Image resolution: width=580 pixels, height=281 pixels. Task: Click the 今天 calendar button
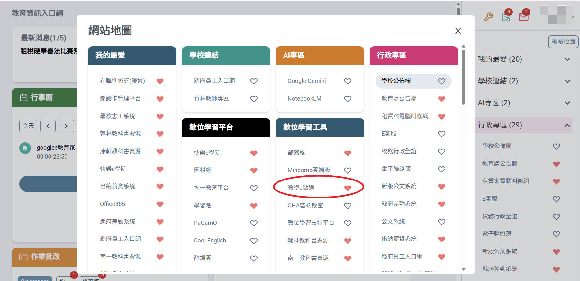pos(28,126)
